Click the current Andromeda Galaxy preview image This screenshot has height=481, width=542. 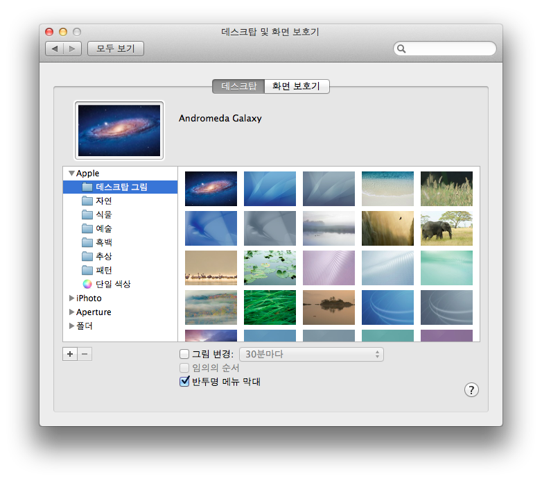click(x=119, y=130)
